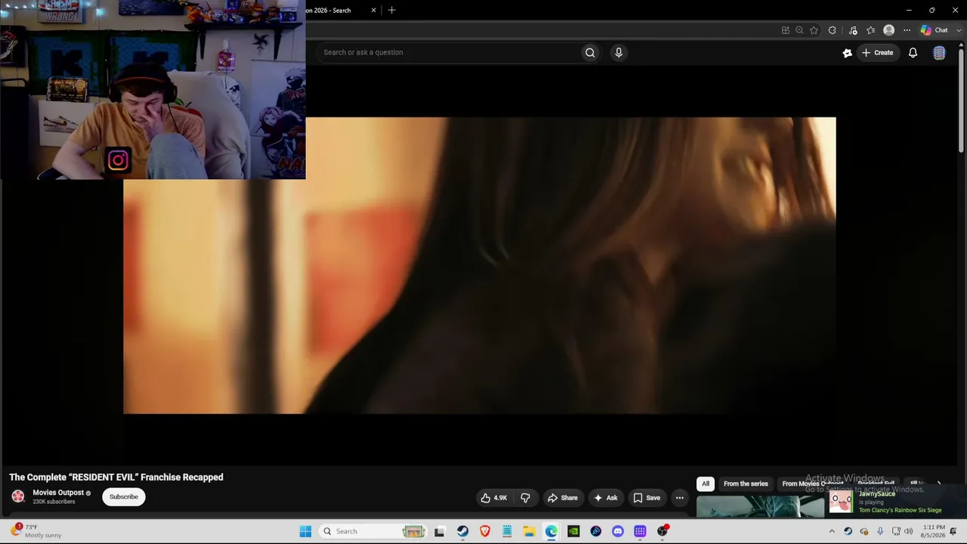Show hidden system tray icons
Screen dimensions: 967x544
coord(832,531)
